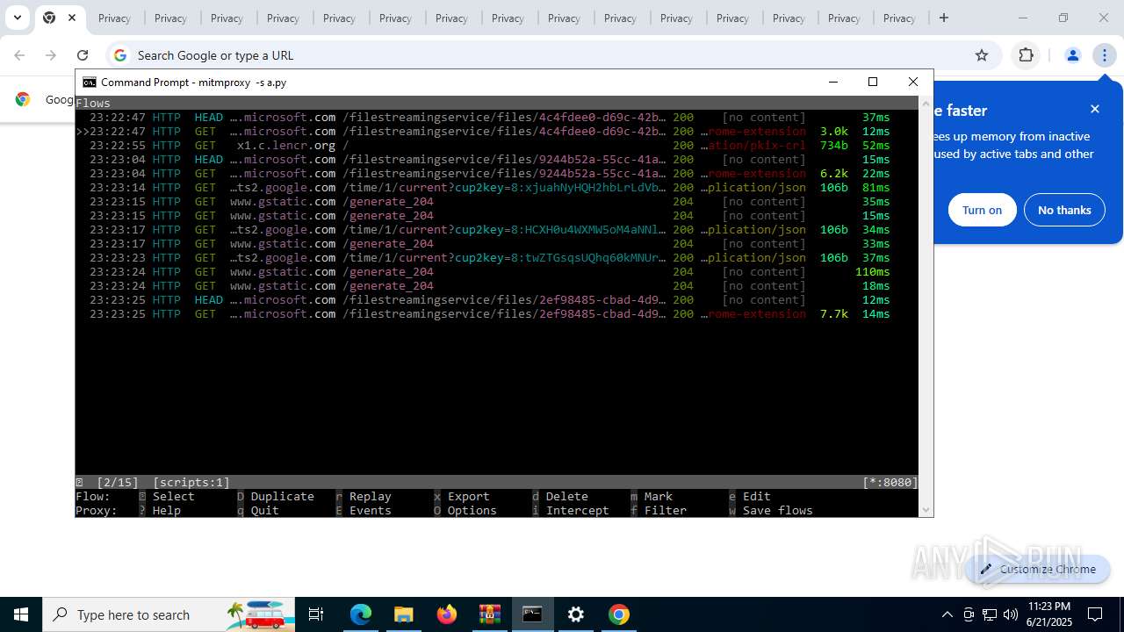Click the [scripts:1] status entry

[x=191, y=482]
